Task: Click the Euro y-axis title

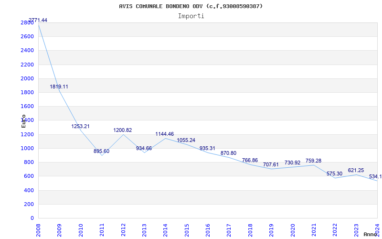Action: [23, 121]
